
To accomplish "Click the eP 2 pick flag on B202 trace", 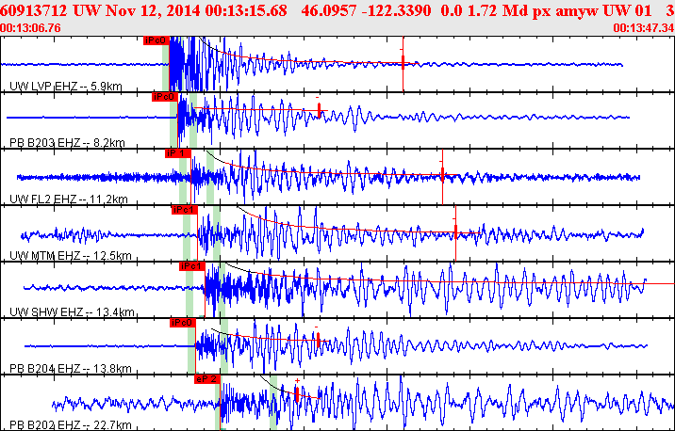I will click(x=207, y=379).
